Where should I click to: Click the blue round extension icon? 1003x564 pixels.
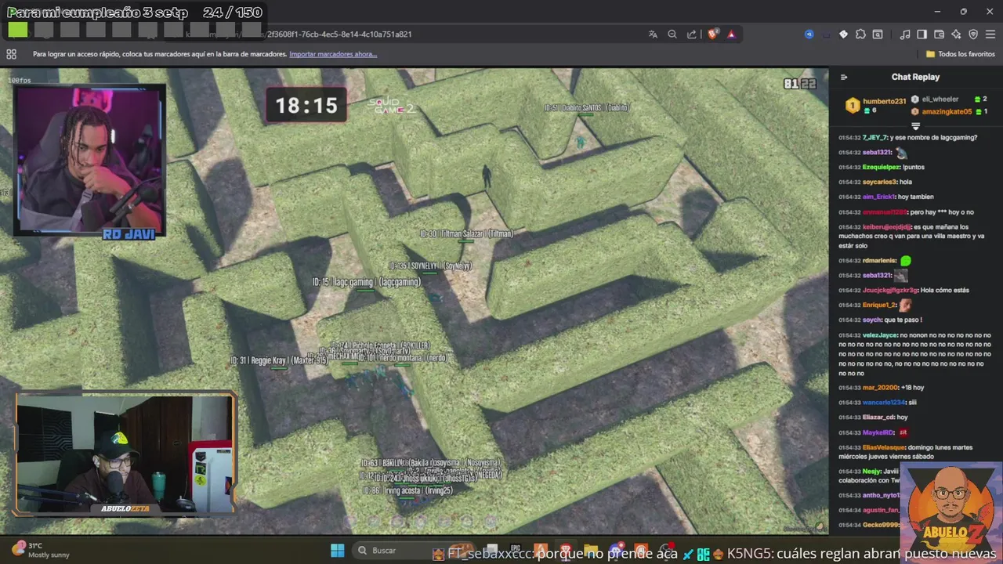[x=809, y=34]
